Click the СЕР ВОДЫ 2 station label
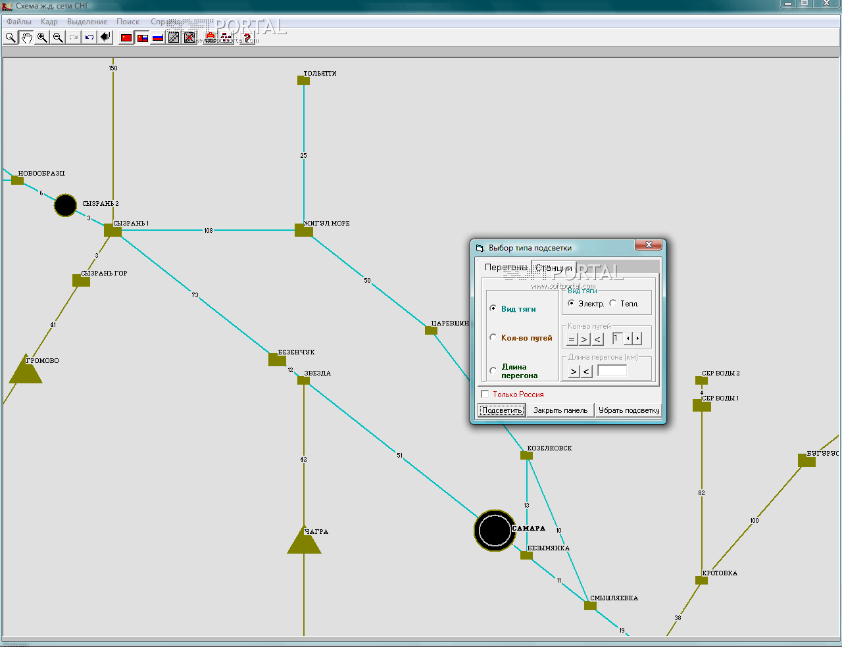 720,373
